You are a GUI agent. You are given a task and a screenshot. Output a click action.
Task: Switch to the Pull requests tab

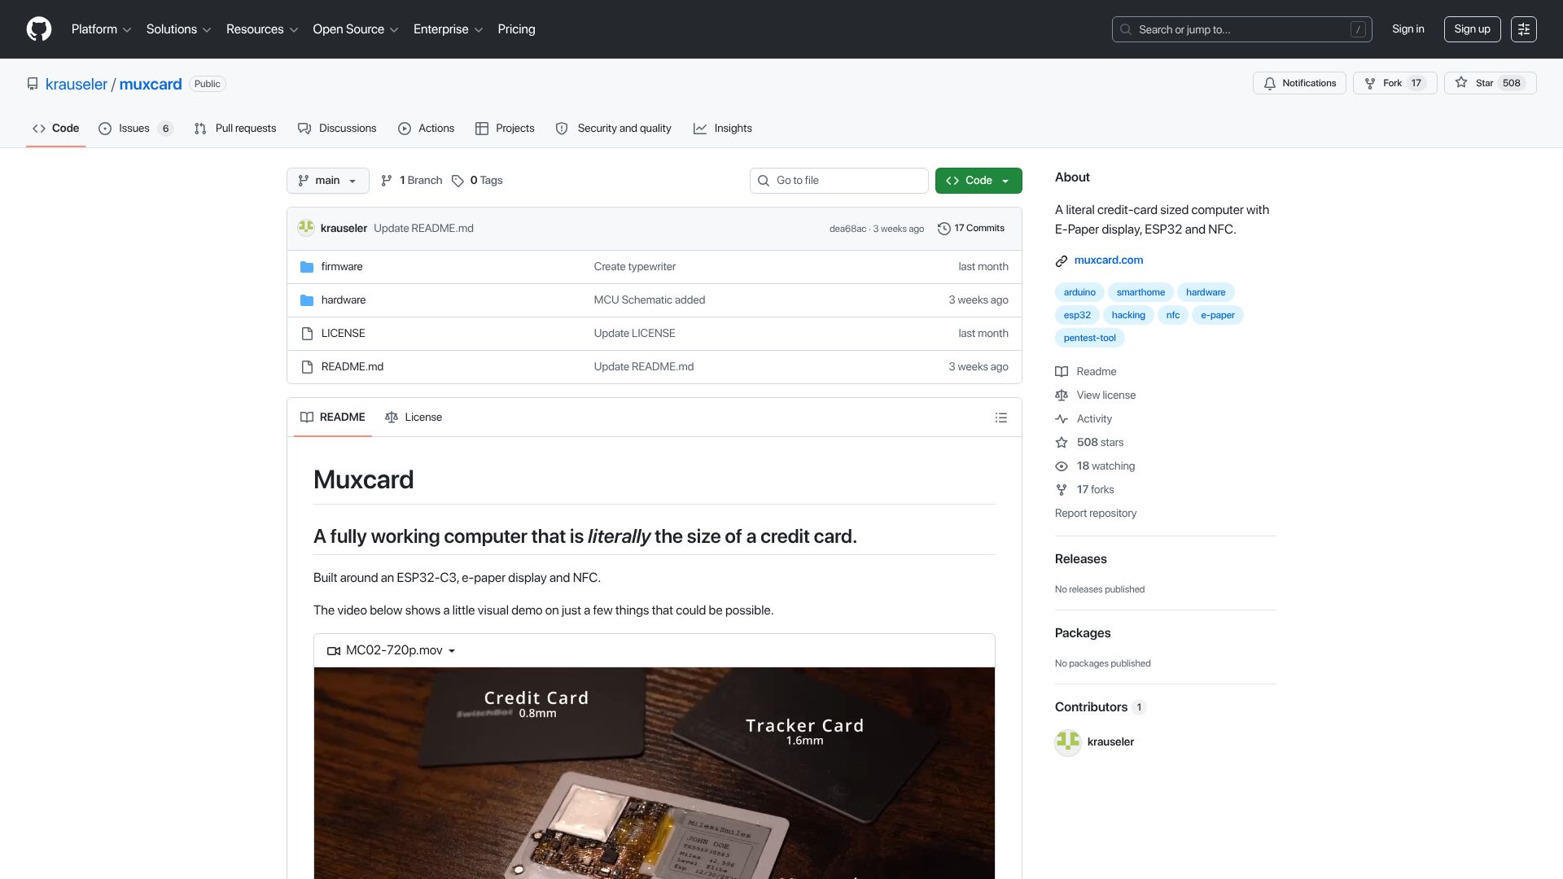[x=235, y=129]
